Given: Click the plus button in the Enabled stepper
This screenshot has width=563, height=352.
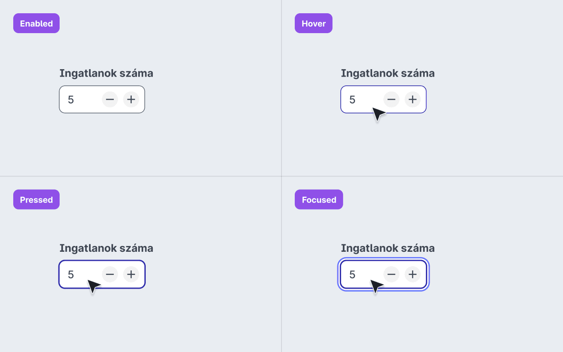Looking at the screenshot, I should [131, 99].
